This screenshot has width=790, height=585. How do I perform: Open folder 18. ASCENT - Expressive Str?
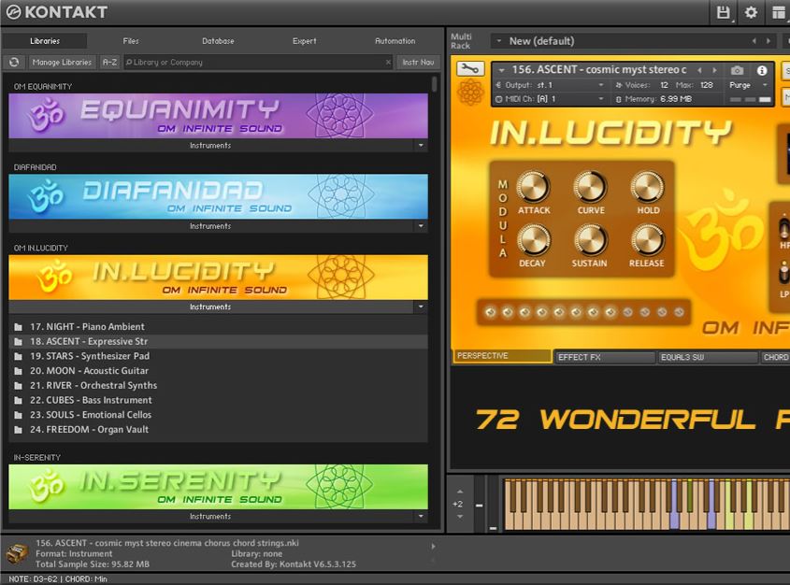(x=218, y=341)
